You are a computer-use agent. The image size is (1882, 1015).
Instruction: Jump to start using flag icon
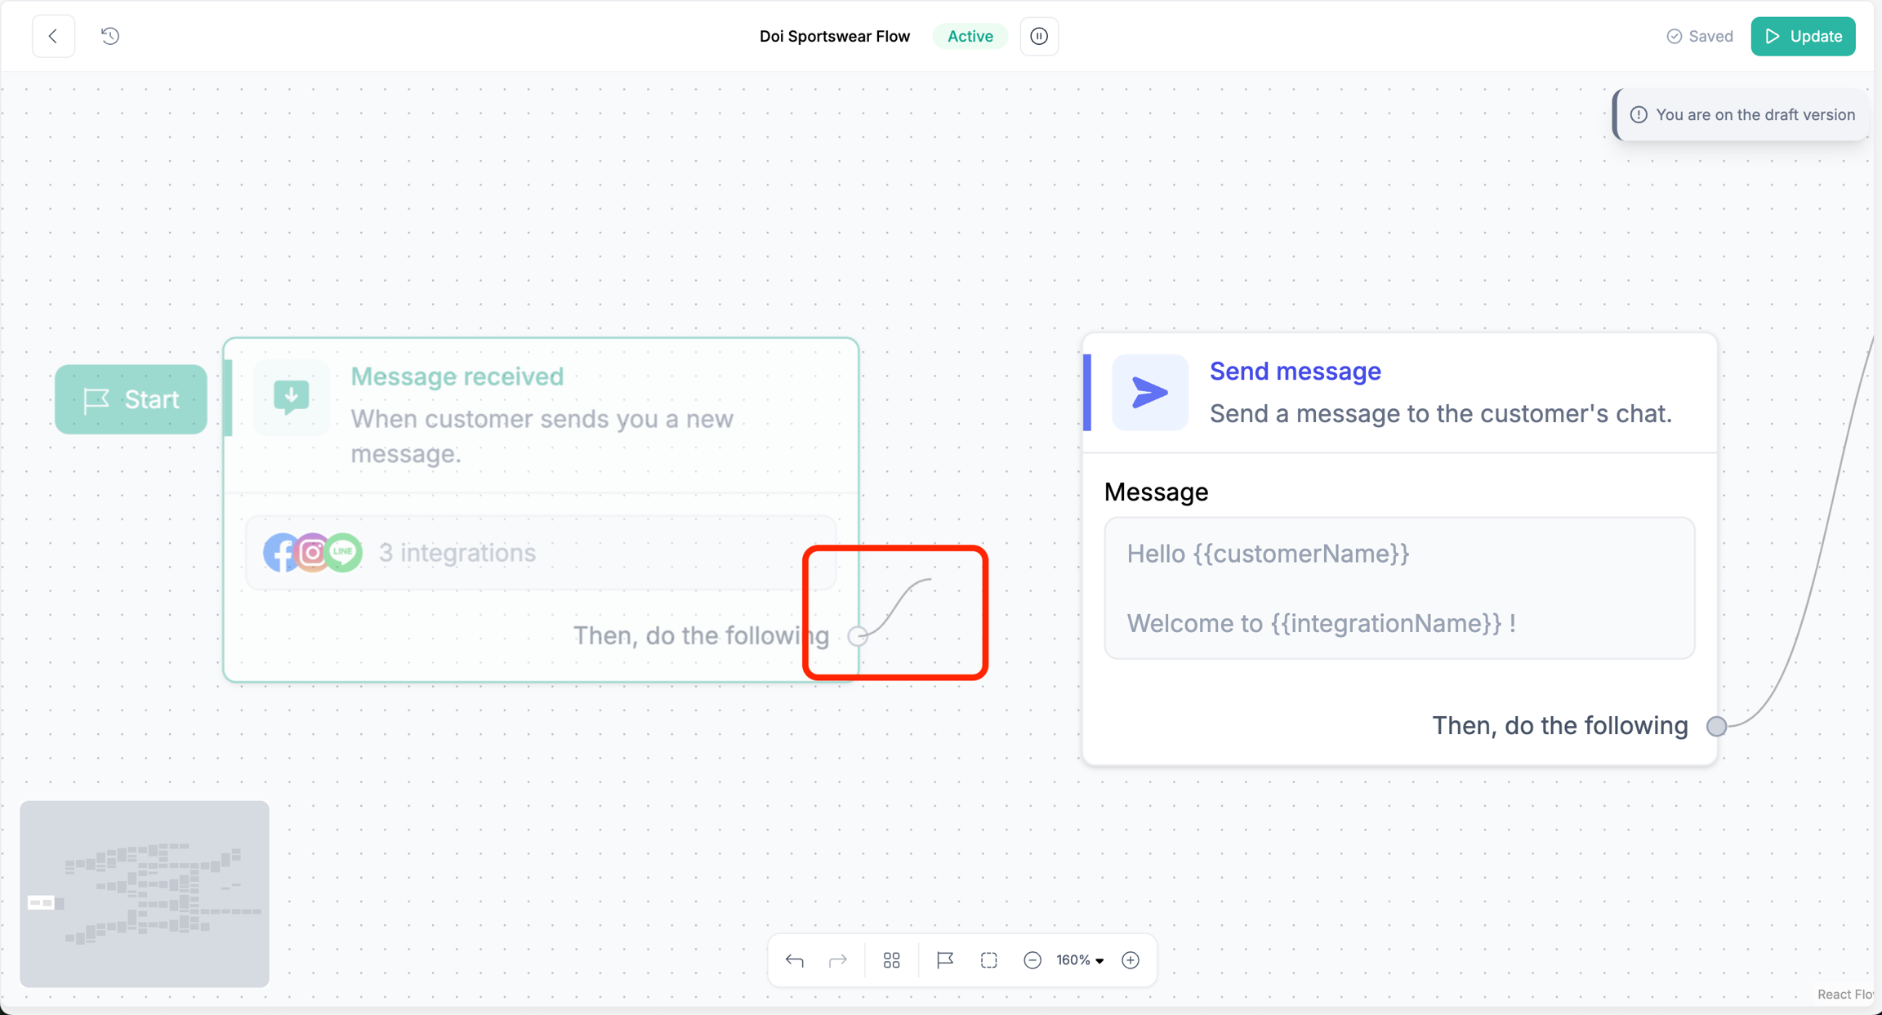pos(945,960)
